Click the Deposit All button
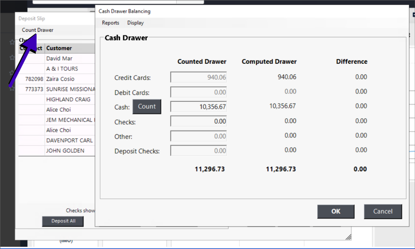 pos(63,221)
